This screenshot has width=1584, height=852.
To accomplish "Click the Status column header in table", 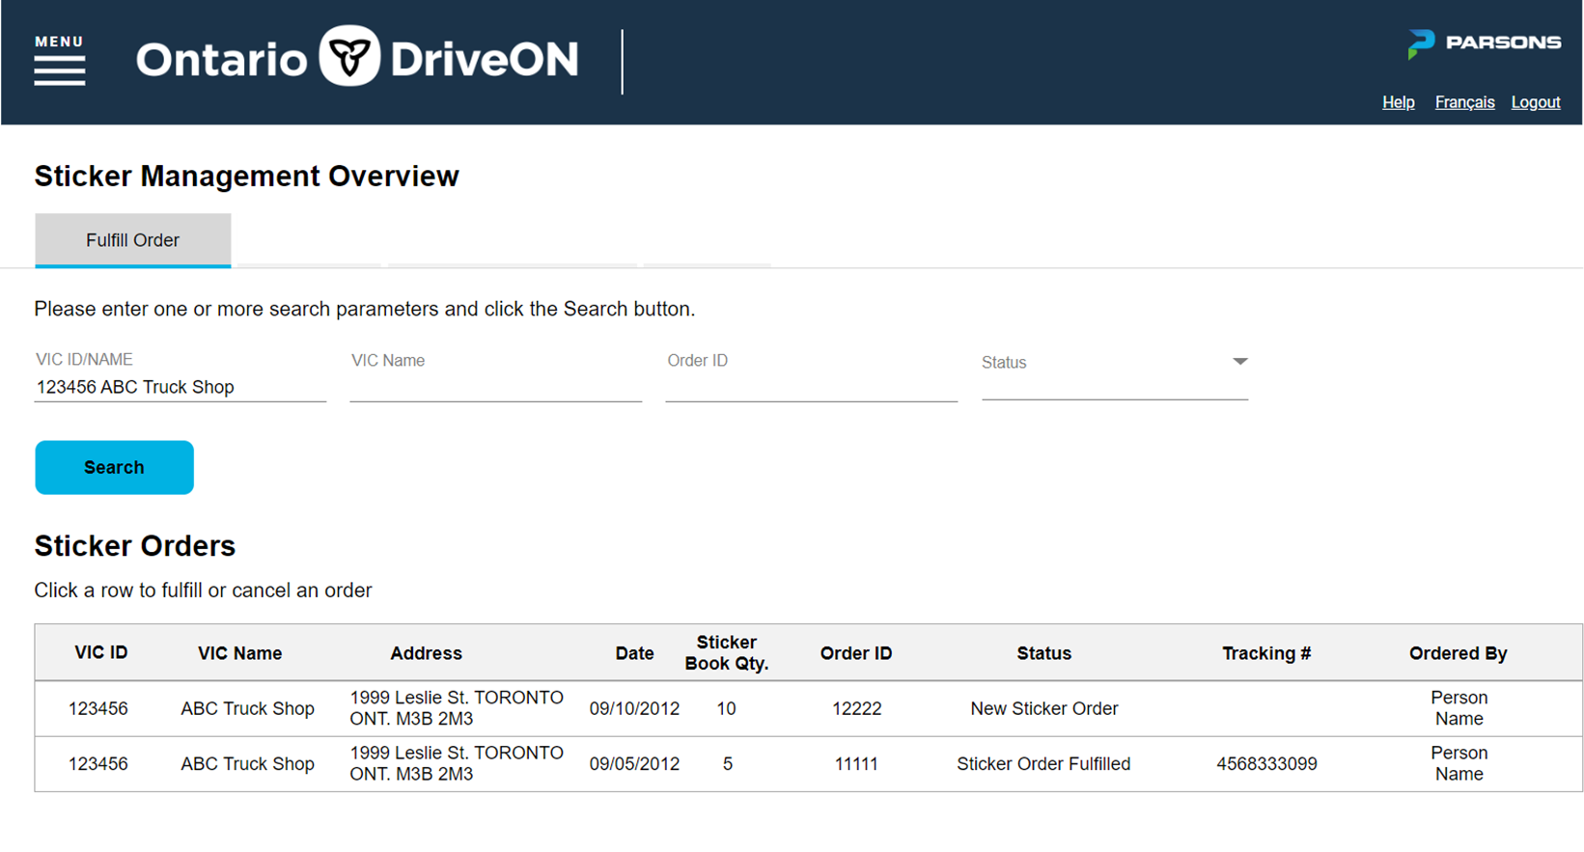I will [x=1043, y=653].
